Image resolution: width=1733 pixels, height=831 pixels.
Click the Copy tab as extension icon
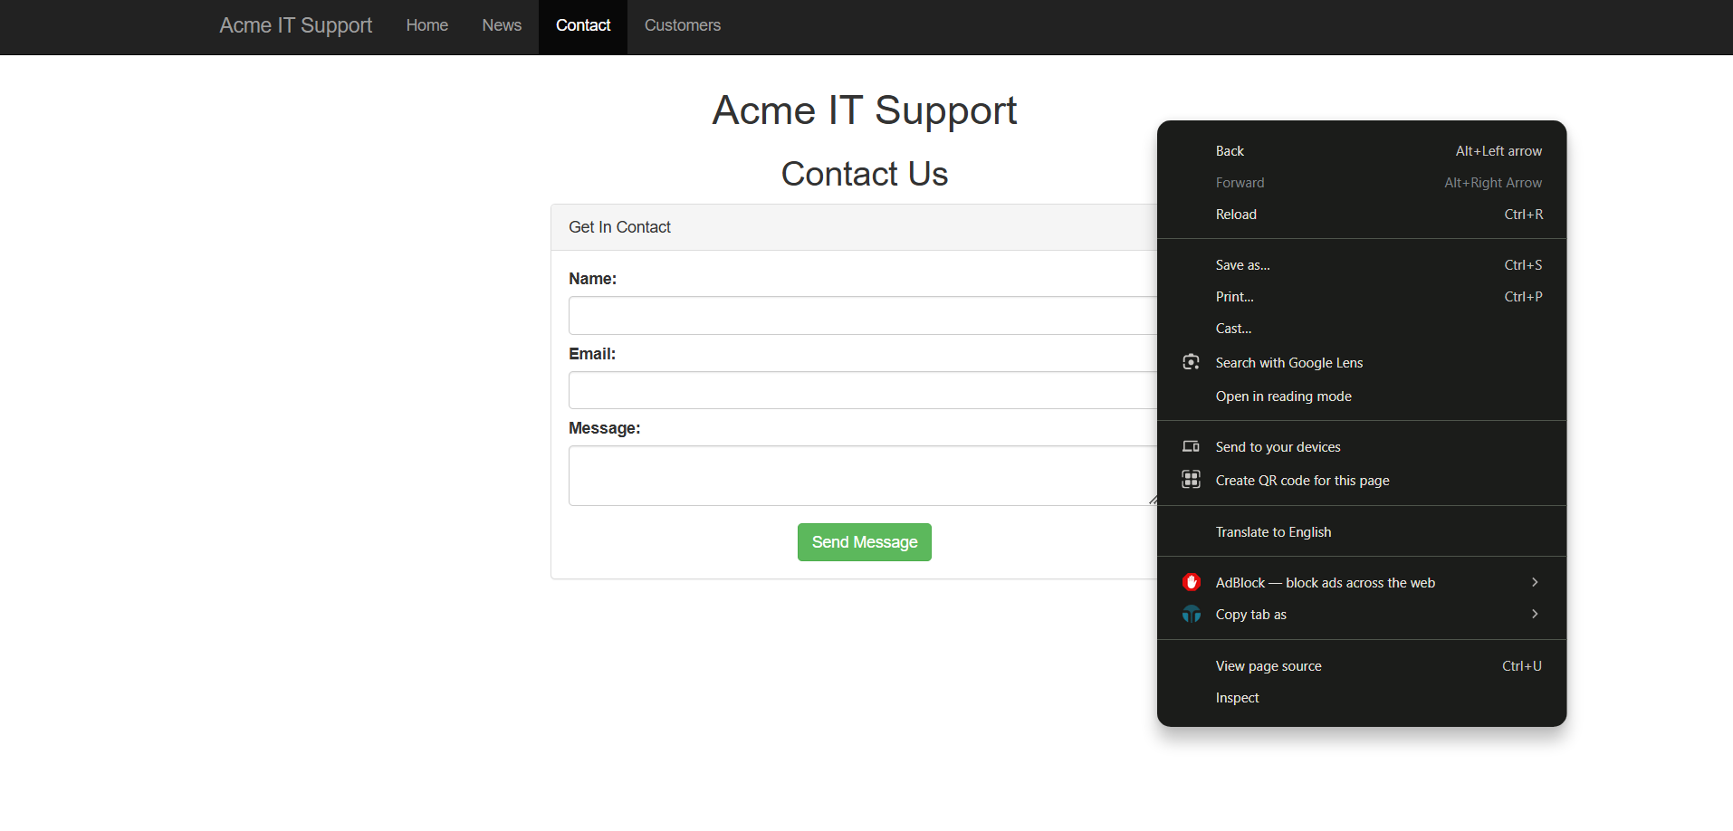point(1191,615)
